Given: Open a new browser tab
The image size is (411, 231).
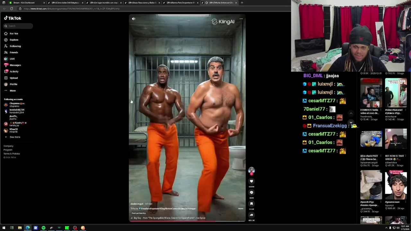Looking at the screenshot, I should tap(242, 3).
